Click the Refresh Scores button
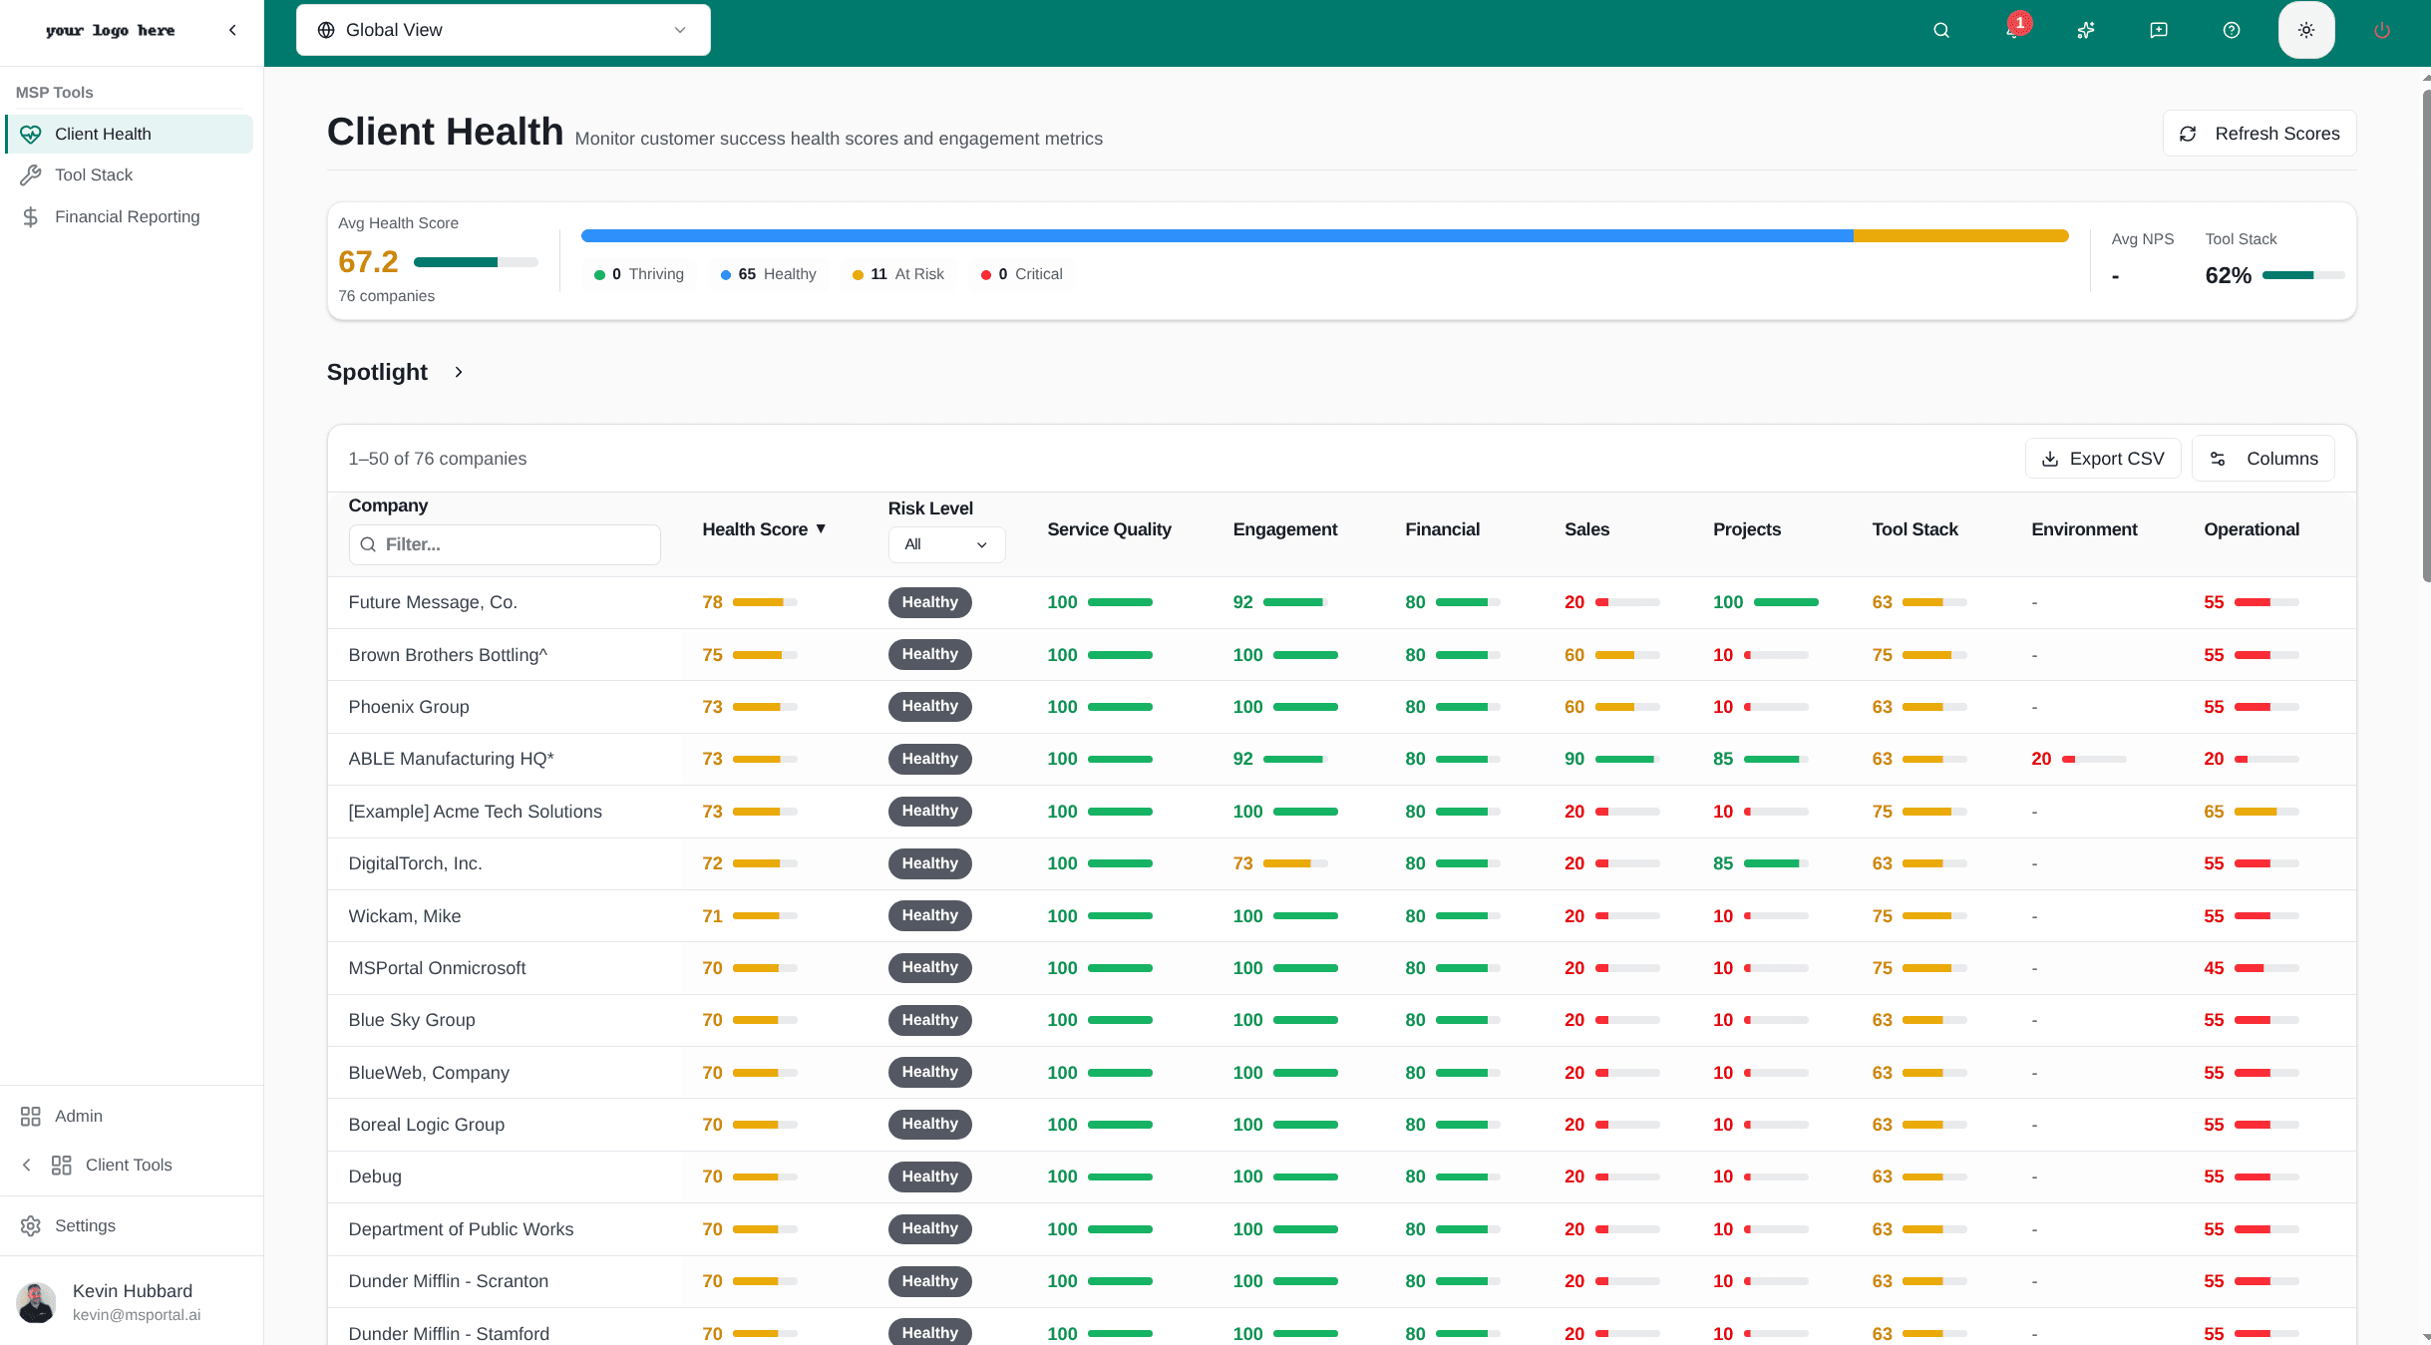The image size is (2431, 1345). click(2258, 133)
